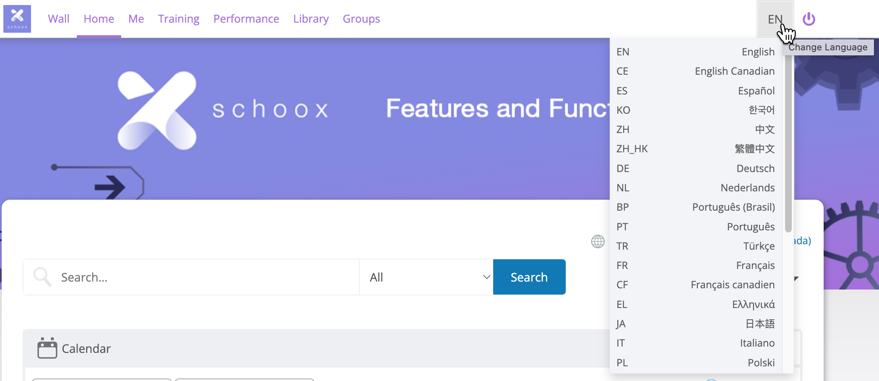This screenshot has width=879, height=381.
Task: Select the ZH Chinese language option
Action: coord(696,129)
